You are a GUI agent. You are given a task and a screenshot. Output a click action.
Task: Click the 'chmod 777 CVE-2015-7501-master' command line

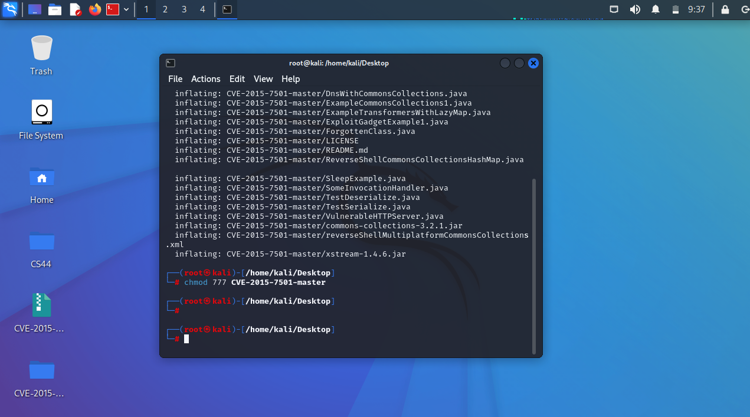(x=255, y=283)
